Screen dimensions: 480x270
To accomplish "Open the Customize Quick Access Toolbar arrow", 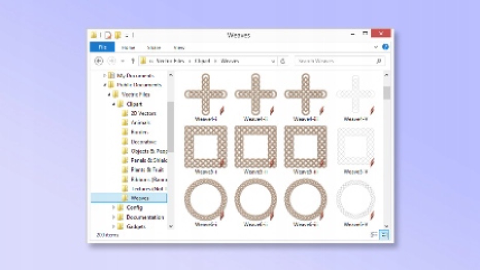I will click(x=126, y=36).
